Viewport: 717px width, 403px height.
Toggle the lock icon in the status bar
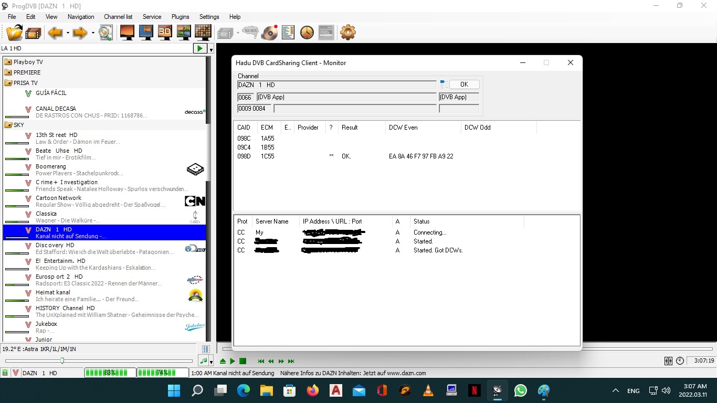[5, 373]
